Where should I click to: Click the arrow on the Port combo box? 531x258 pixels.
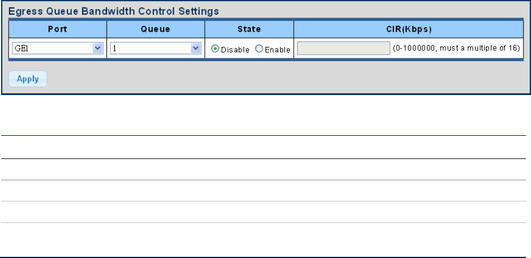(97, 49)
